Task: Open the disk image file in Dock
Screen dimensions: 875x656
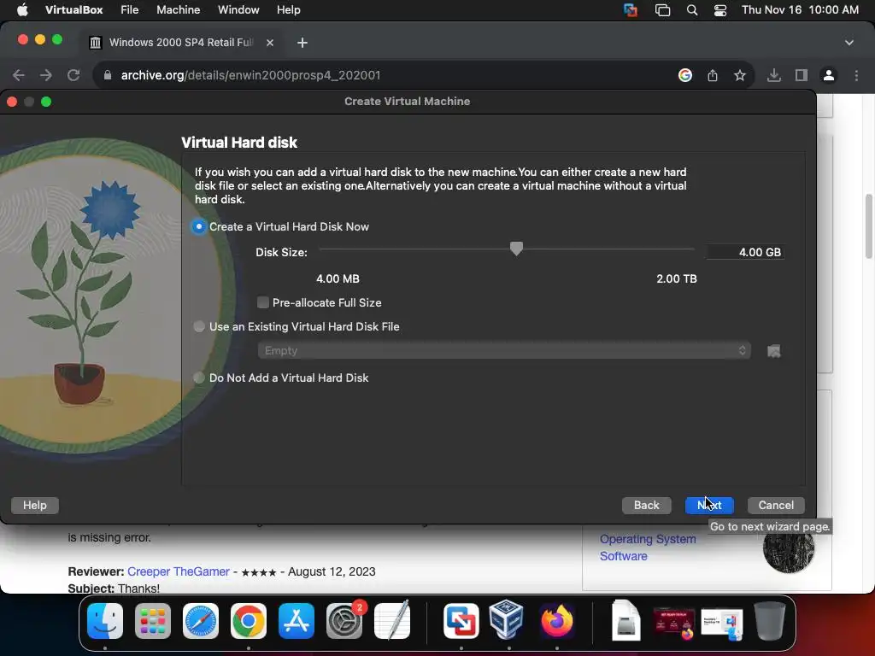Action: coord(625,620)
